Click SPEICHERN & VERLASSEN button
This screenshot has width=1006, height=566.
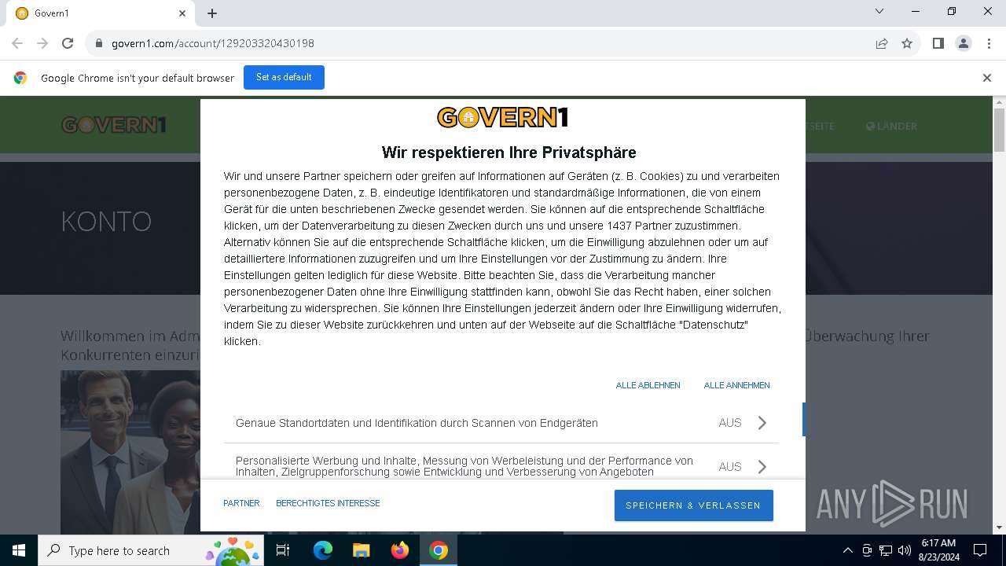[693, 505]
